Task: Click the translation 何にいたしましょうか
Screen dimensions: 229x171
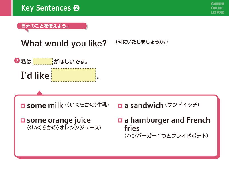Action: coord(141,42)
